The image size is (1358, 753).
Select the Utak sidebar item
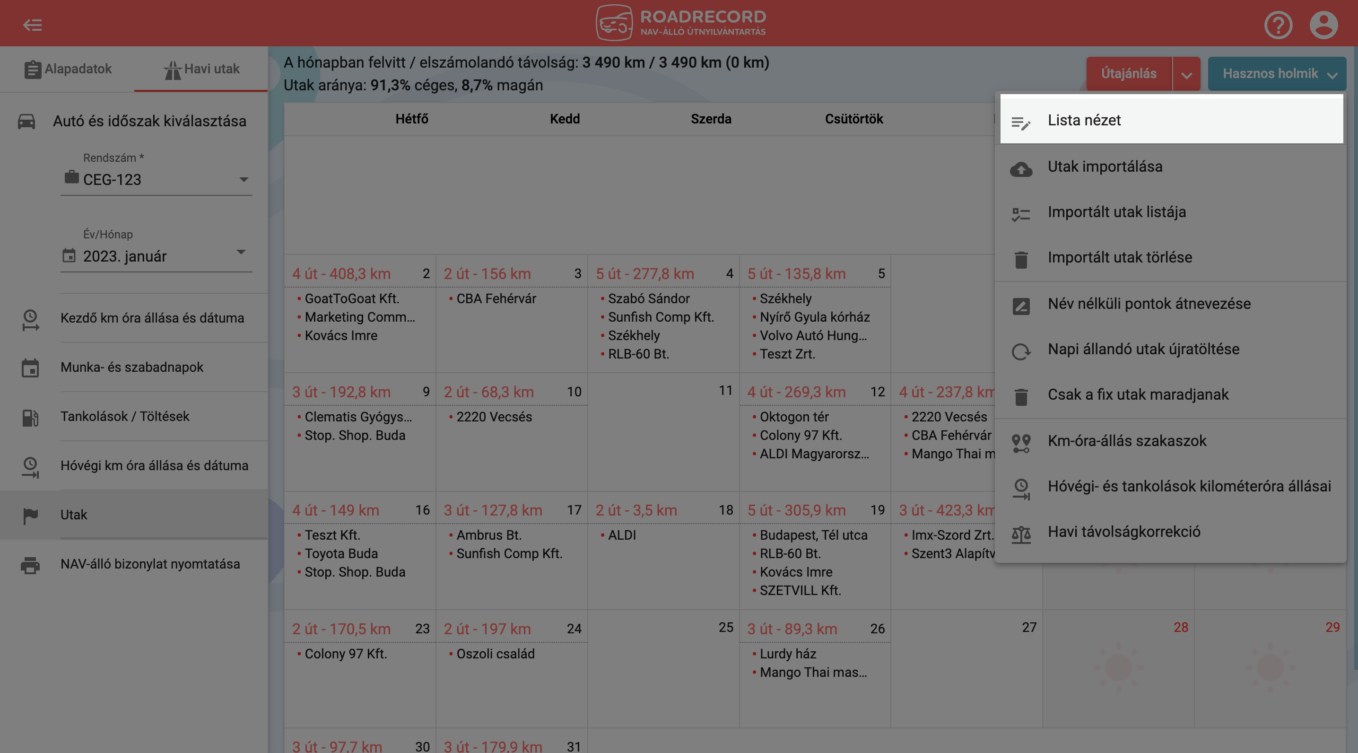(134, 515)
